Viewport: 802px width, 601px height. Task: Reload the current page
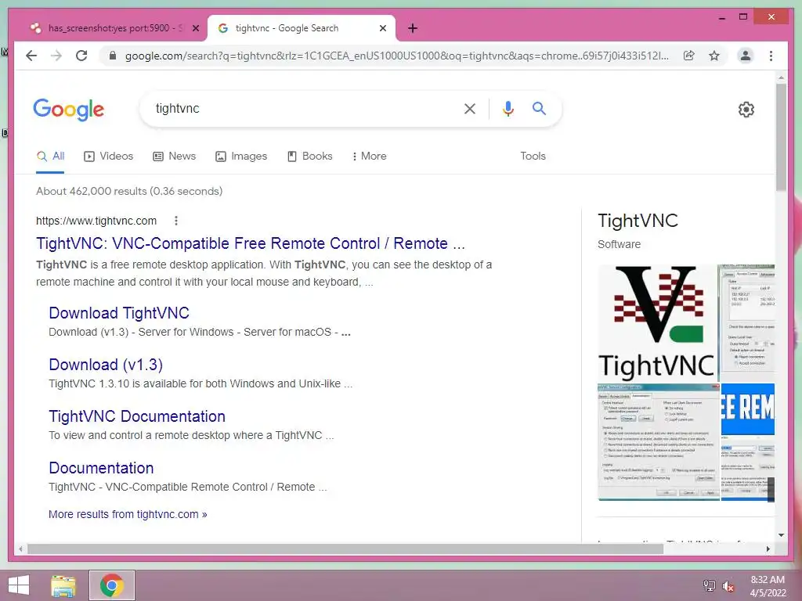click(x=81, y=56)
